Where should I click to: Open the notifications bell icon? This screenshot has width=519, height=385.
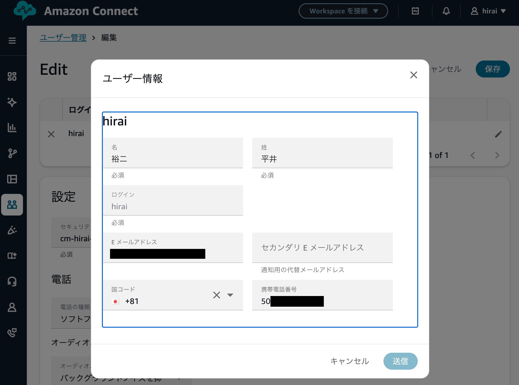click(x=446, y=11)
